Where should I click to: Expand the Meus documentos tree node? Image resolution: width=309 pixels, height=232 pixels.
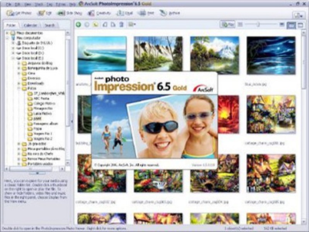tap(7, 33)
